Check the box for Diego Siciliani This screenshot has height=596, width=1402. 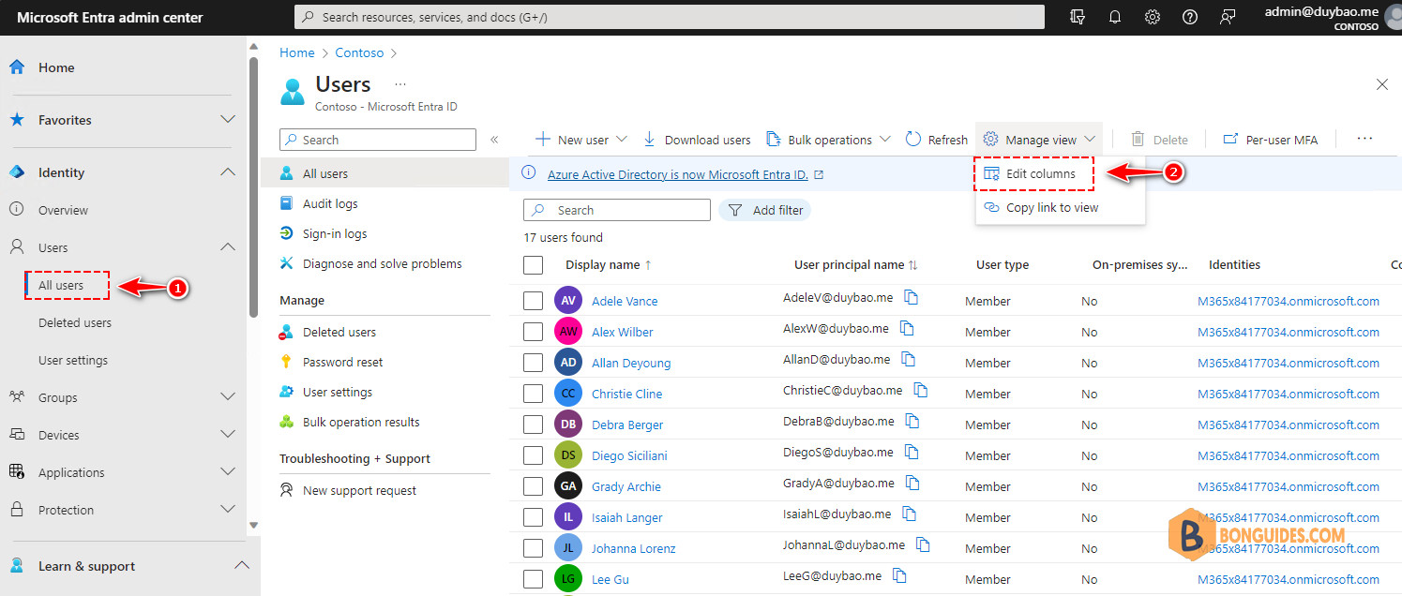533,455
